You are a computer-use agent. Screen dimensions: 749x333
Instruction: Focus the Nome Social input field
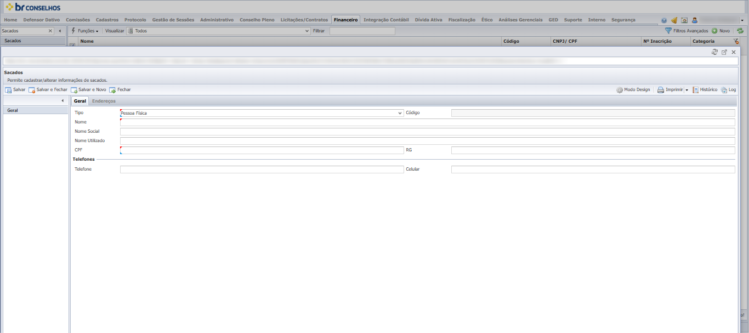point(427,132)
